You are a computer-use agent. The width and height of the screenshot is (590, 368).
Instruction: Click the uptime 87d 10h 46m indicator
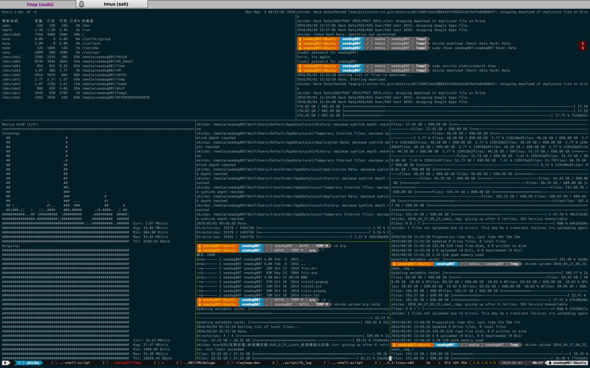(457, 363)
